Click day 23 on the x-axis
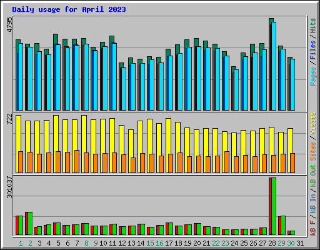This screenshot has width=320, height=250. [225, 243]
